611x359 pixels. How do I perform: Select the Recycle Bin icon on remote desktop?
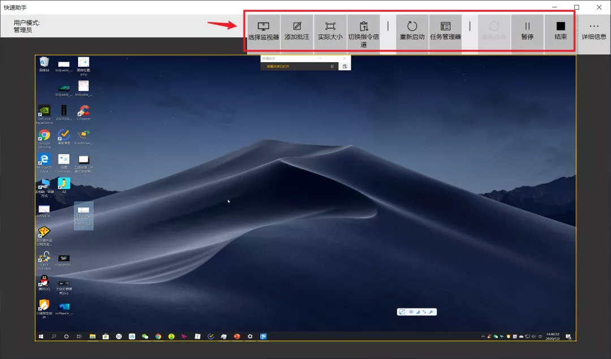pyautogui.click(x=44, y=65)
